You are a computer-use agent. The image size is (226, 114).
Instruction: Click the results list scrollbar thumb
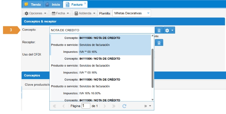tap(152, 68)
